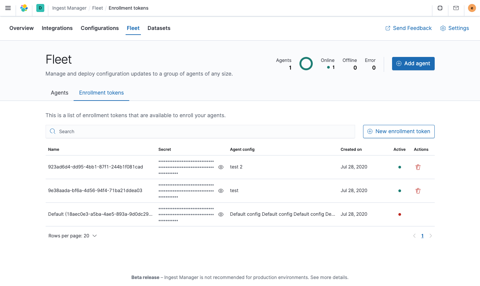This screenshot has width=480, height=286.
Task: Click the previous page chevron
Action: [x=414, y=235]
